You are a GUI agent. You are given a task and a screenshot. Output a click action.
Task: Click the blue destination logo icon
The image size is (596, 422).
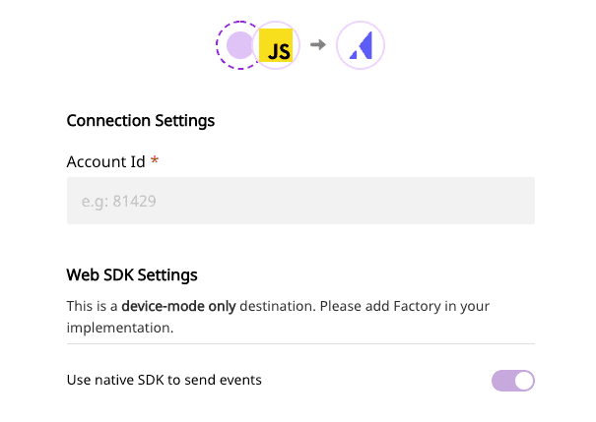pos(361,46)
